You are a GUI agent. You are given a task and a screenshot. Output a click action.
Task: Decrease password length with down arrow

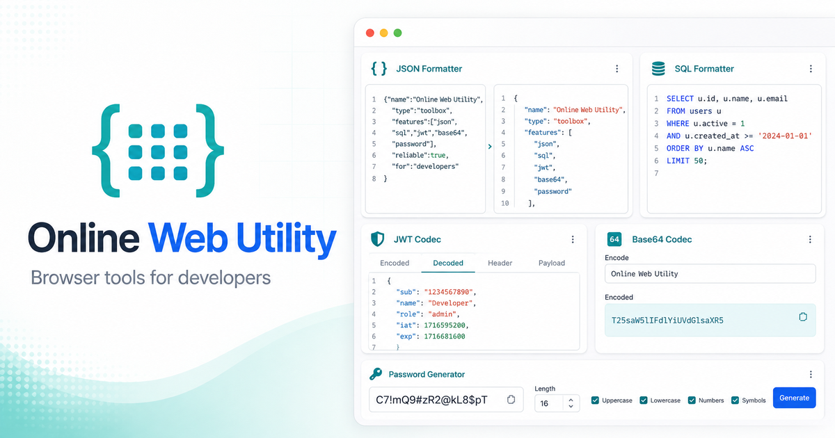pos(571,407)
